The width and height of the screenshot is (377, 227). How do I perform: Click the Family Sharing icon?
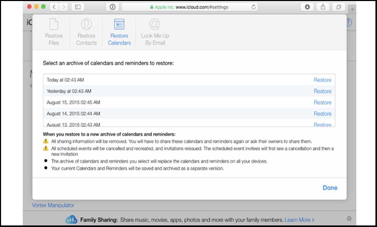[x=71, y=220]
